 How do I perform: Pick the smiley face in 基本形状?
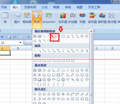(63, 80)
